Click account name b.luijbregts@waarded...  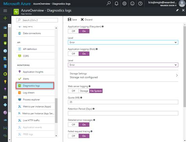(x=162, y=2)
